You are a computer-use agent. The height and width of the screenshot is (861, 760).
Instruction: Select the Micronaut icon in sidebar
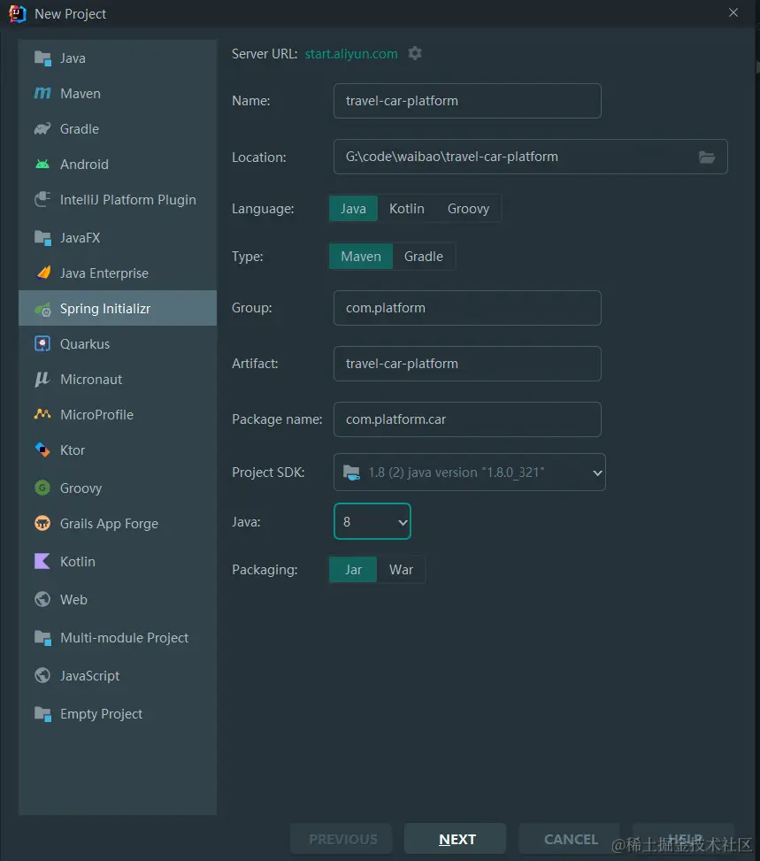tap(42, 380)
